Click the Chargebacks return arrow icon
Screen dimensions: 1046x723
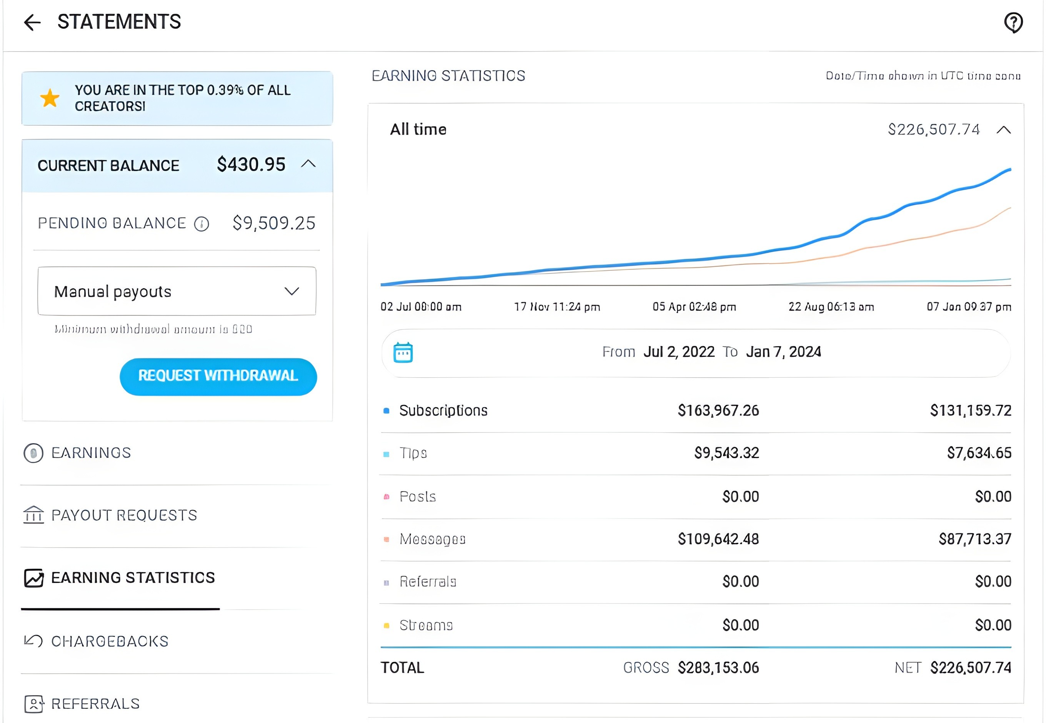(x=33, y=641)
